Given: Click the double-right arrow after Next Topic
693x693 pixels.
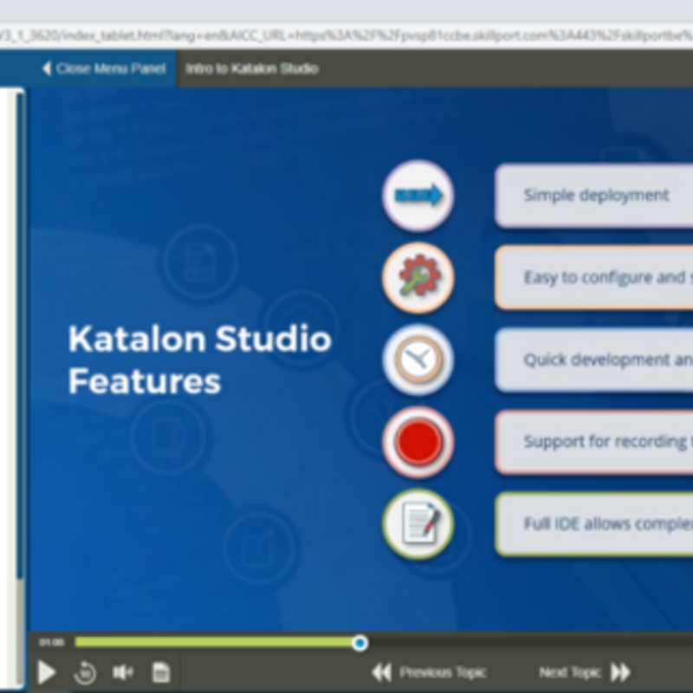Looking at the screenshot, I should point(620,672).
